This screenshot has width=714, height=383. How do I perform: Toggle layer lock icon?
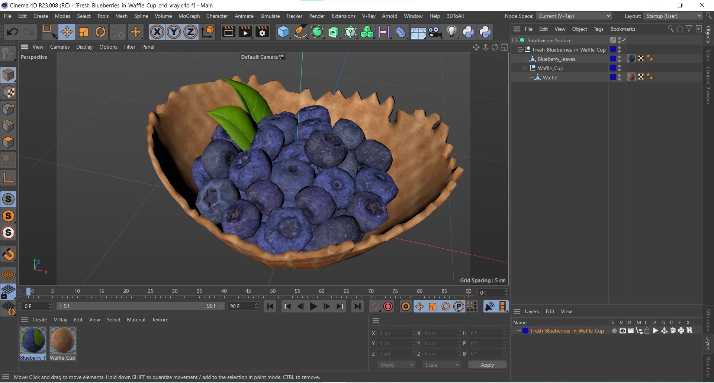coord(647,331)
